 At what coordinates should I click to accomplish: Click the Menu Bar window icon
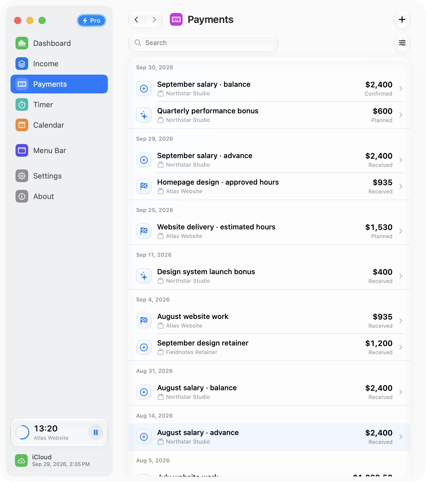[22, 150]
